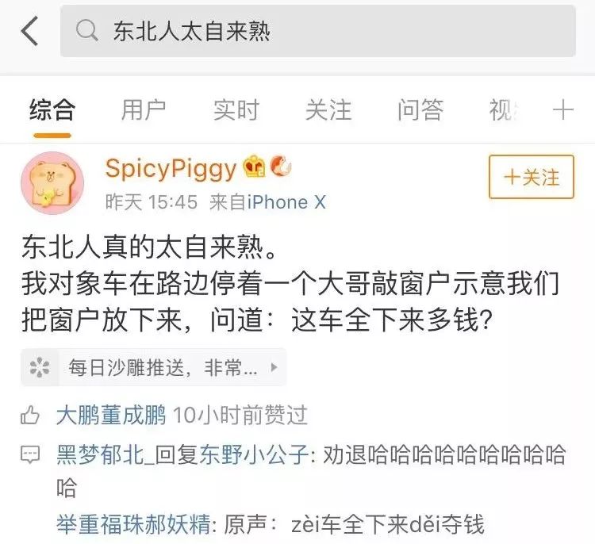Tap the orange verified badge icon
Image resolution: width=595 pixels, height=544 pixels.
(280, 167)
